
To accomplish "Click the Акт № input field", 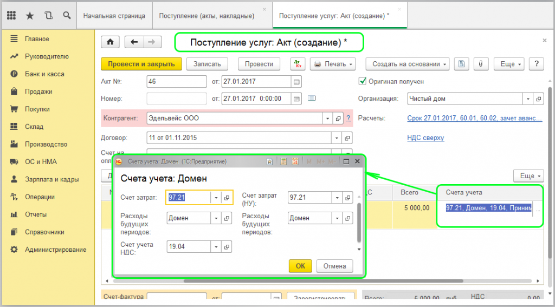I will (x=177, y=82).
